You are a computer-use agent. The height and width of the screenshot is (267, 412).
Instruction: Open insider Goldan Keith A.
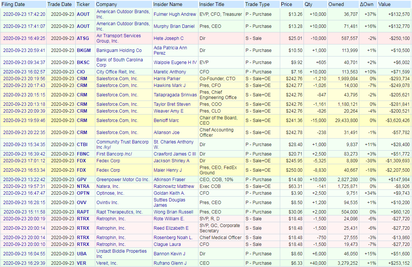click(169, 194)
